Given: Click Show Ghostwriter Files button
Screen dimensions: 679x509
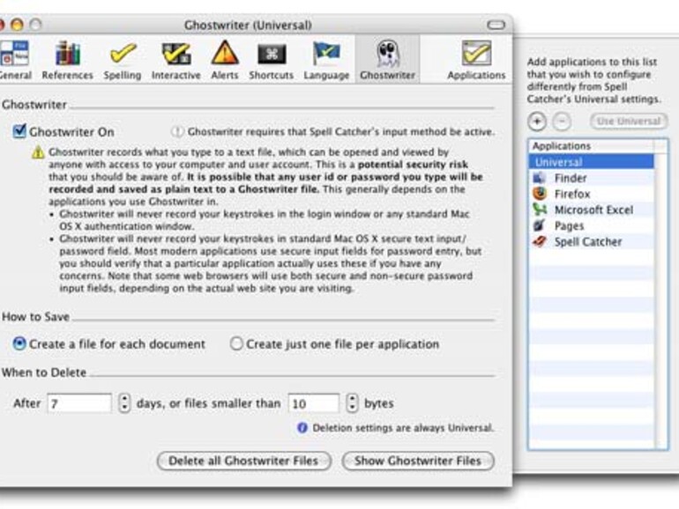Looking at the screenshot, I should (418, 461).
